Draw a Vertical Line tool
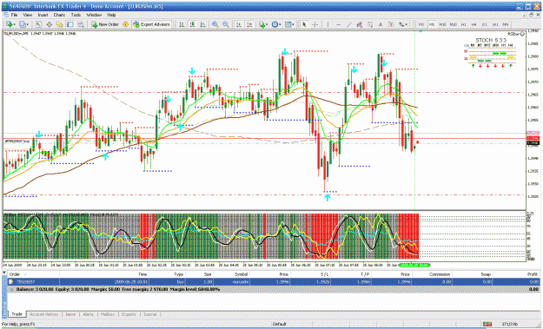Viewport: 543px width, 329px height. [x=328, y=24]
